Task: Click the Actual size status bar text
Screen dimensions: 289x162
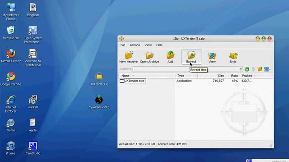Action: 137,144
